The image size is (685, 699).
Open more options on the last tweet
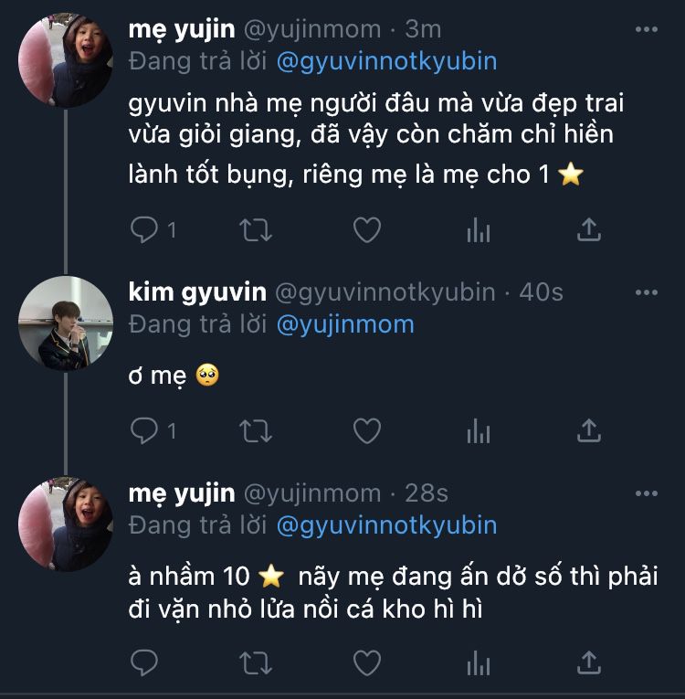[x=647, y=493]
